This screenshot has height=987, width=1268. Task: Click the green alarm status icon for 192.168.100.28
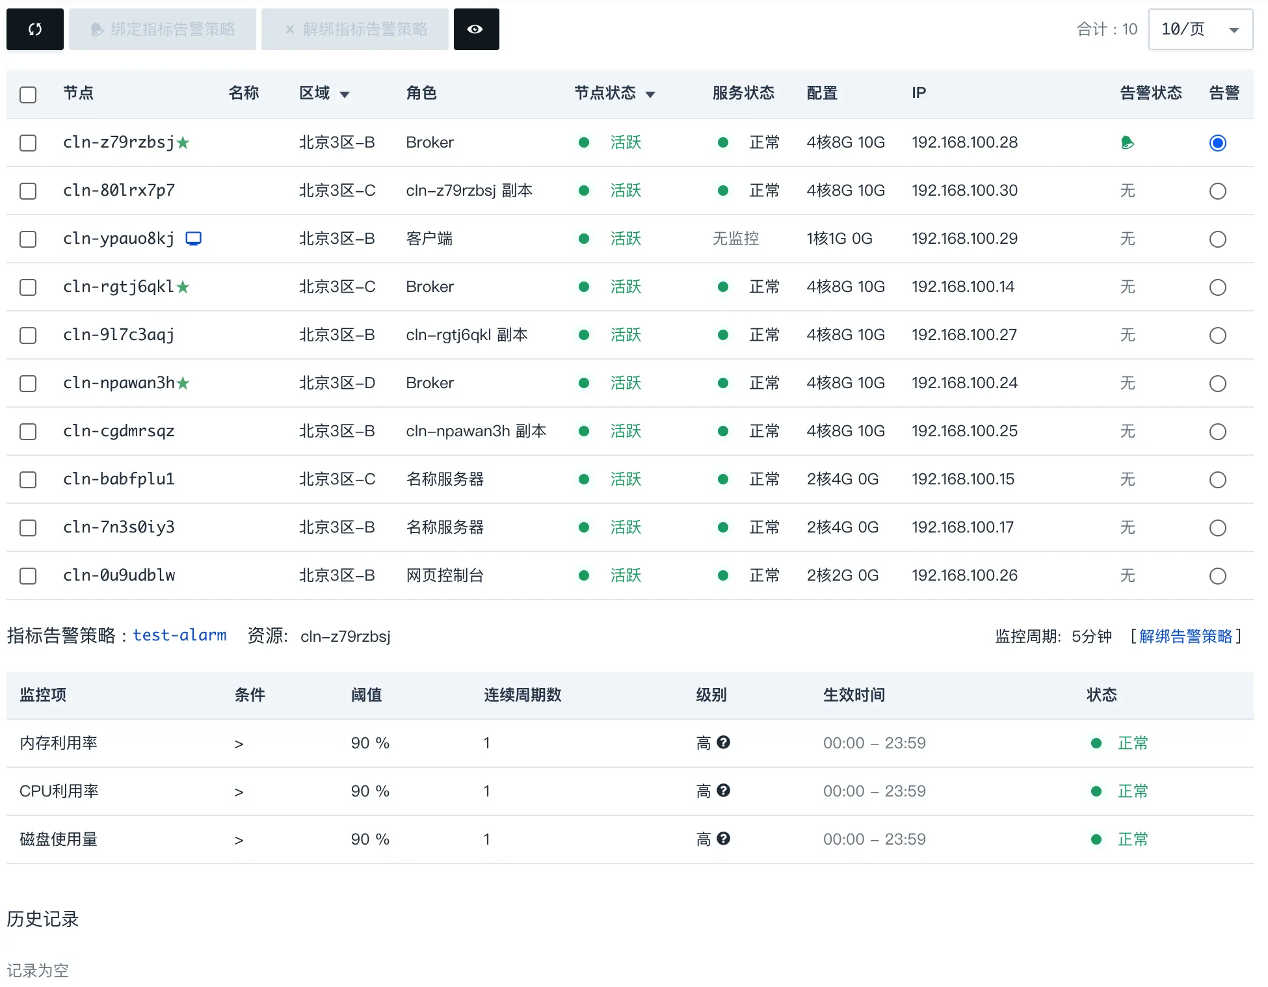1128,142
